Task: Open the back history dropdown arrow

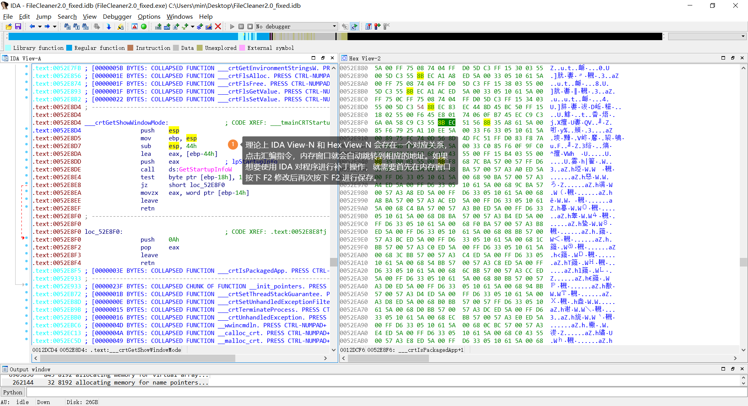Action: (40, 26)
